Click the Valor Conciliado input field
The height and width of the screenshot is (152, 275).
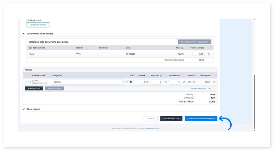[199, 54]
